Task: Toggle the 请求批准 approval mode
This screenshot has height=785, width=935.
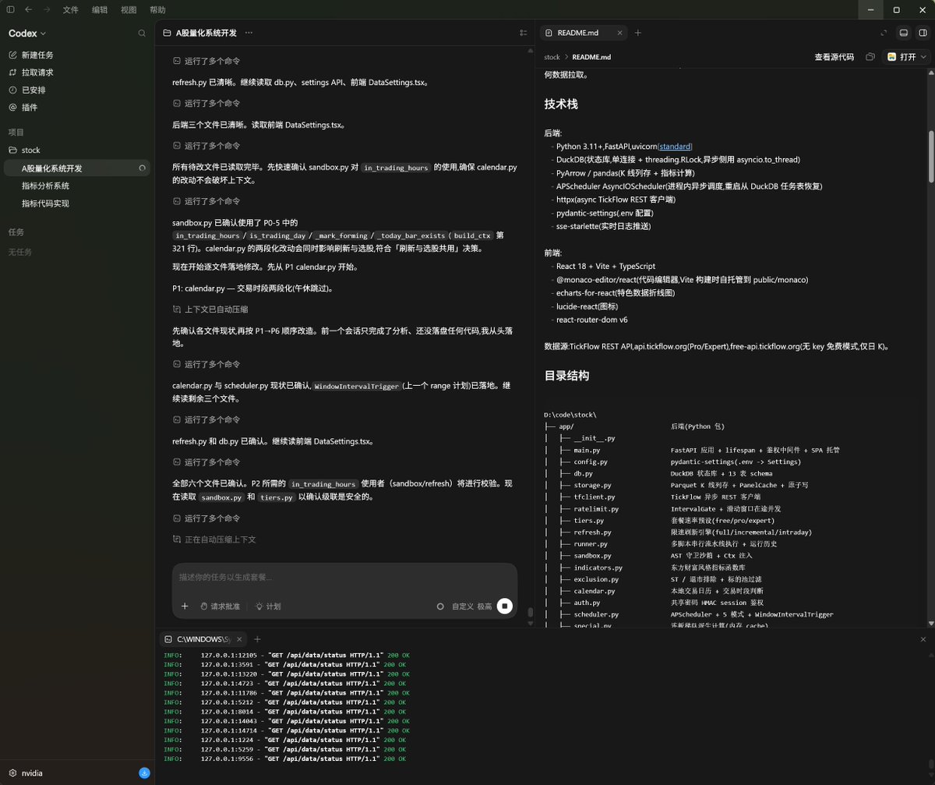Action: pos(221,606)
